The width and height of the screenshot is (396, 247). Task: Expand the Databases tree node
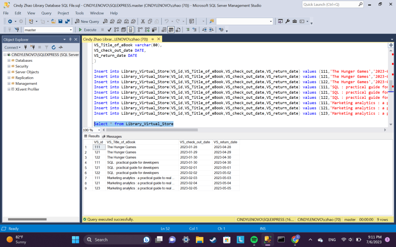[9, 61]
